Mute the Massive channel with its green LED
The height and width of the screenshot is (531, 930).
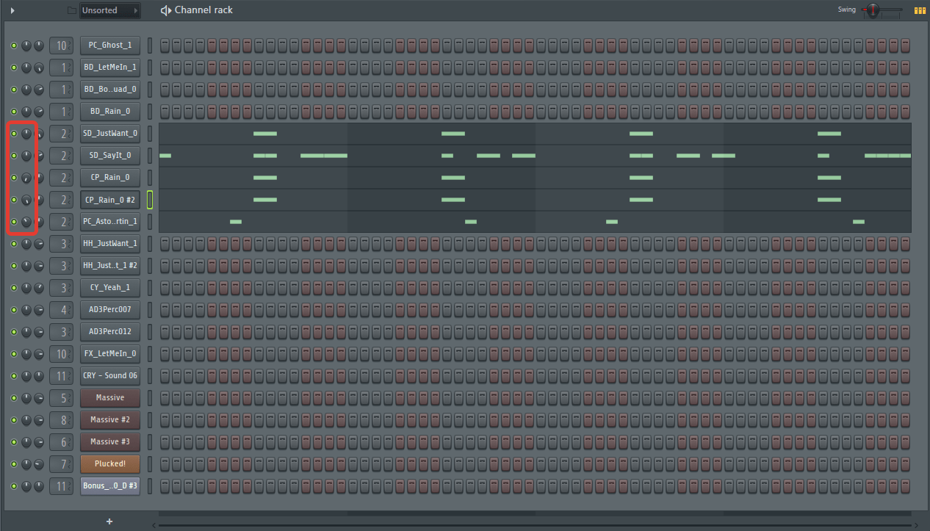click(x=13, y=398)
